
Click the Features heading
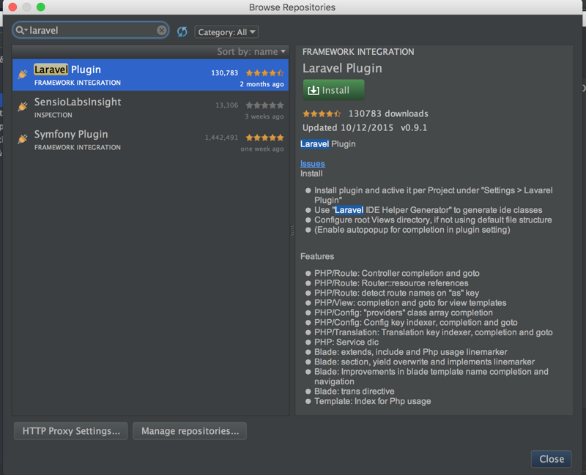pos(317,256)
